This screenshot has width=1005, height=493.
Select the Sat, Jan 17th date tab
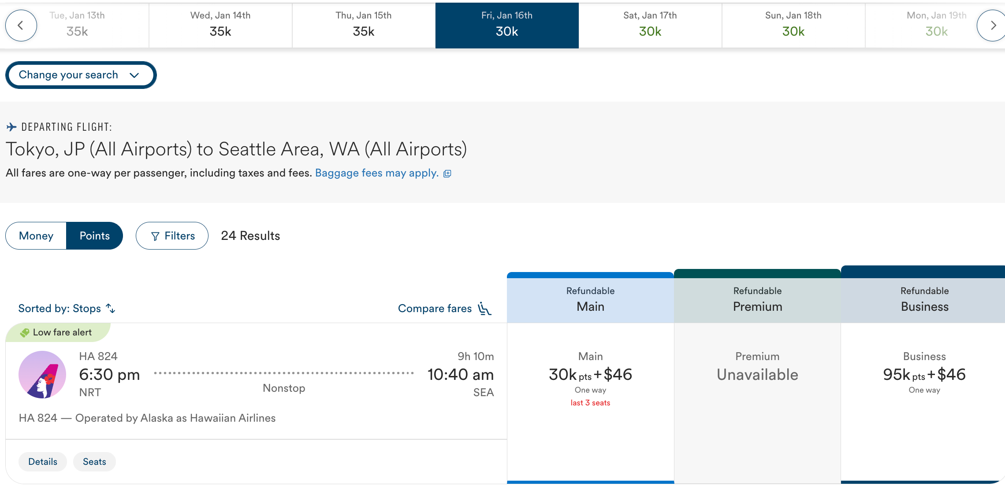(x=650, y=25)
